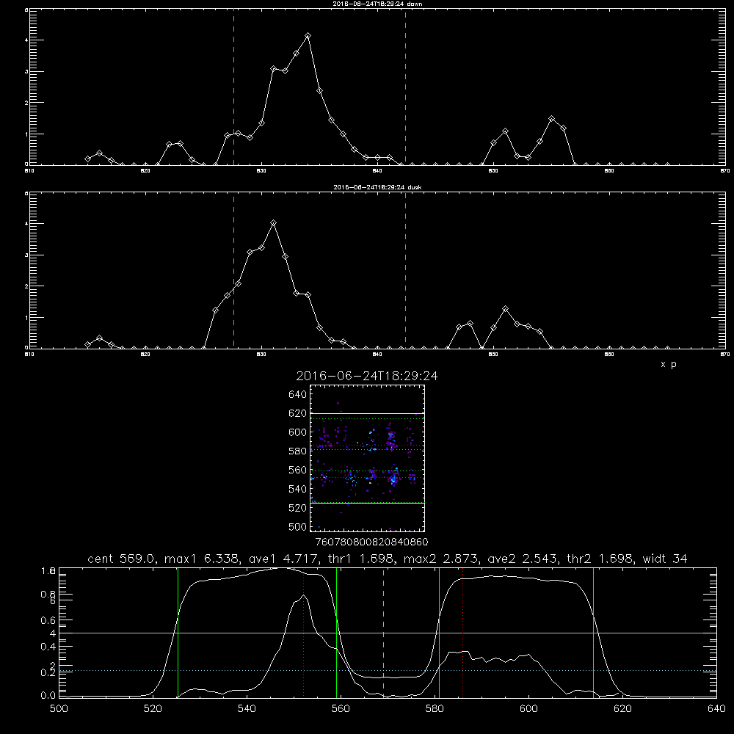The height and width of the screenshot is (734, 734).
Task: Click the '0.0' label on bottom plot y-axis
Action: click(x=48, y=696)
